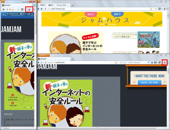Click the Home icon in the bottom Firefox toolbar

point(152,63)
